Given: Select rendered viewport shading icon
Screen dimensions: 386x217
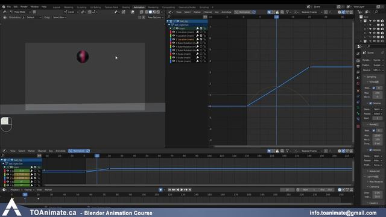Looking at the screenshot, I should tap(158, 12).
